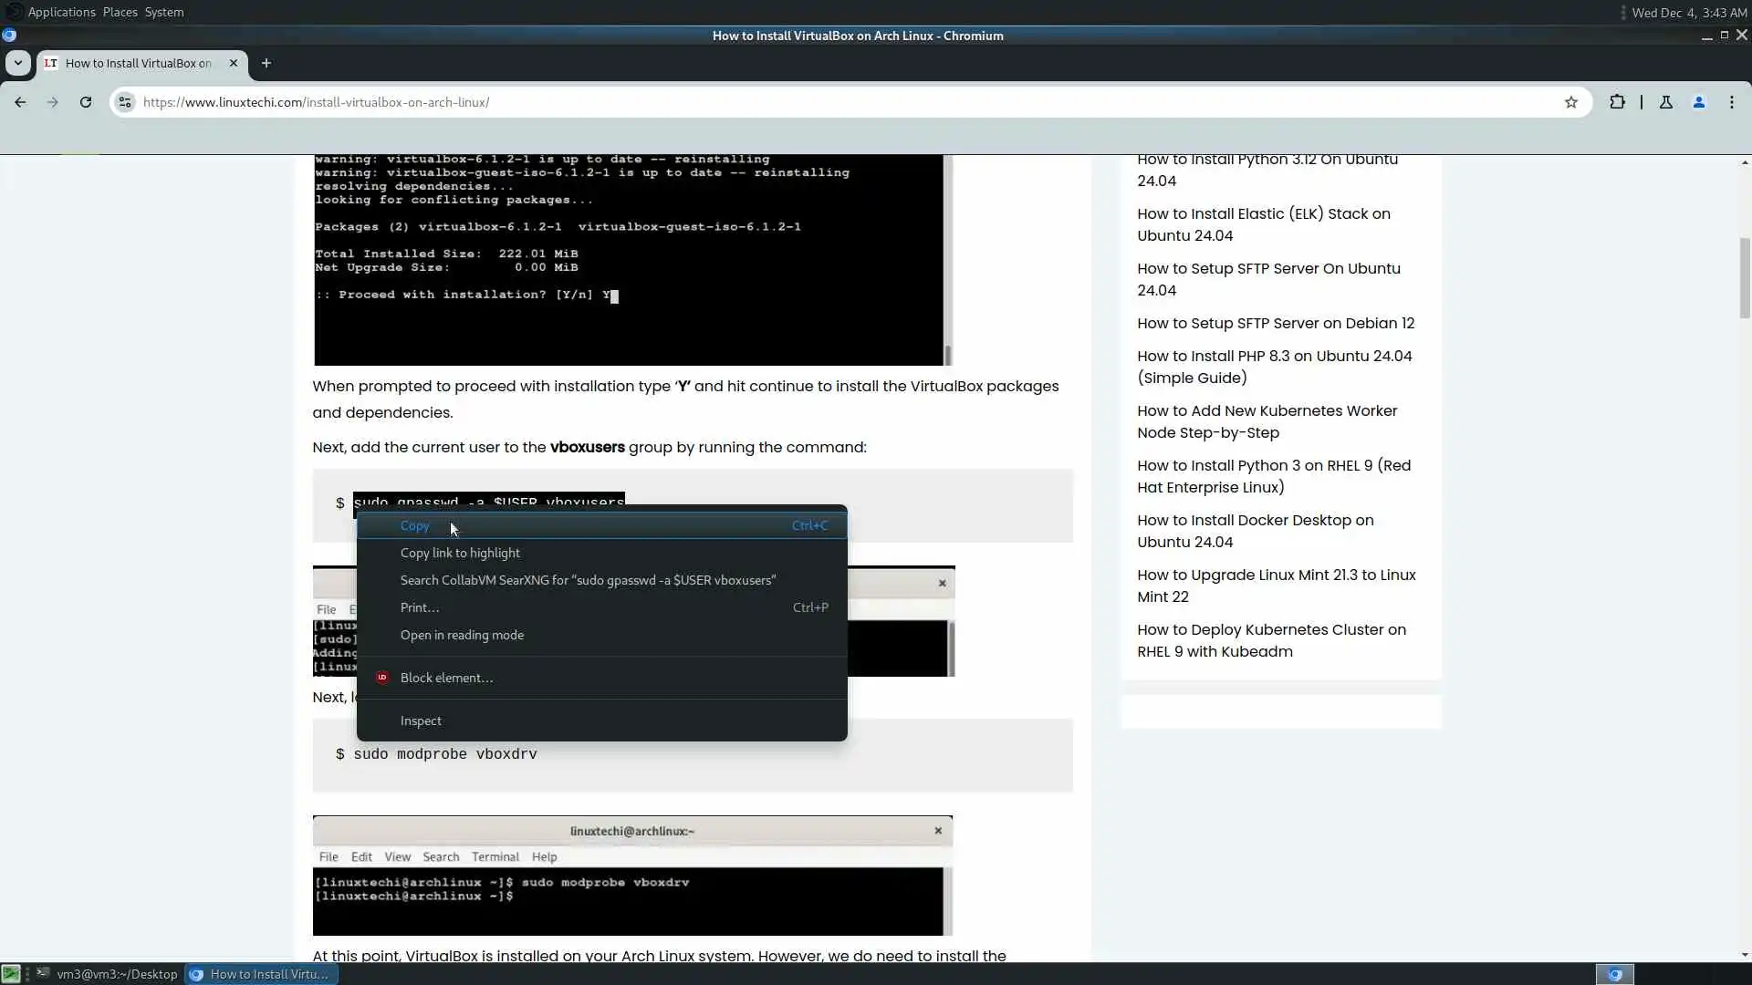Select Copy link to highlight
Screen dimensions: 1752x985
(x=460, y=553)
